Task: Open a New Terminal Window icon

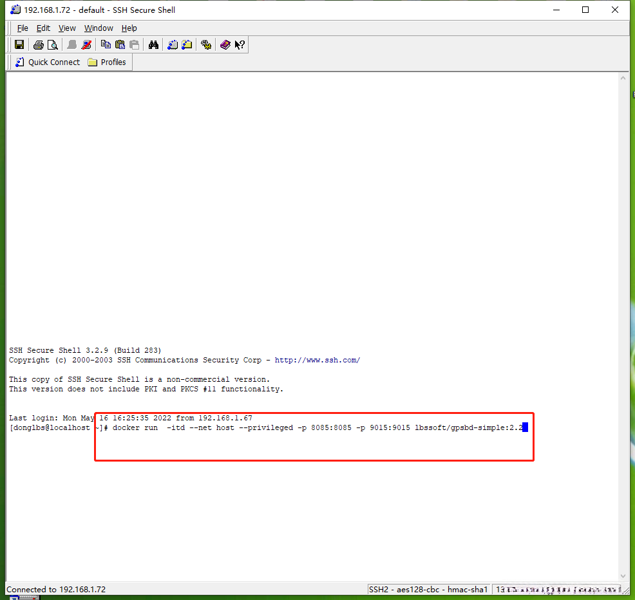Action: (x=173, y=44)
